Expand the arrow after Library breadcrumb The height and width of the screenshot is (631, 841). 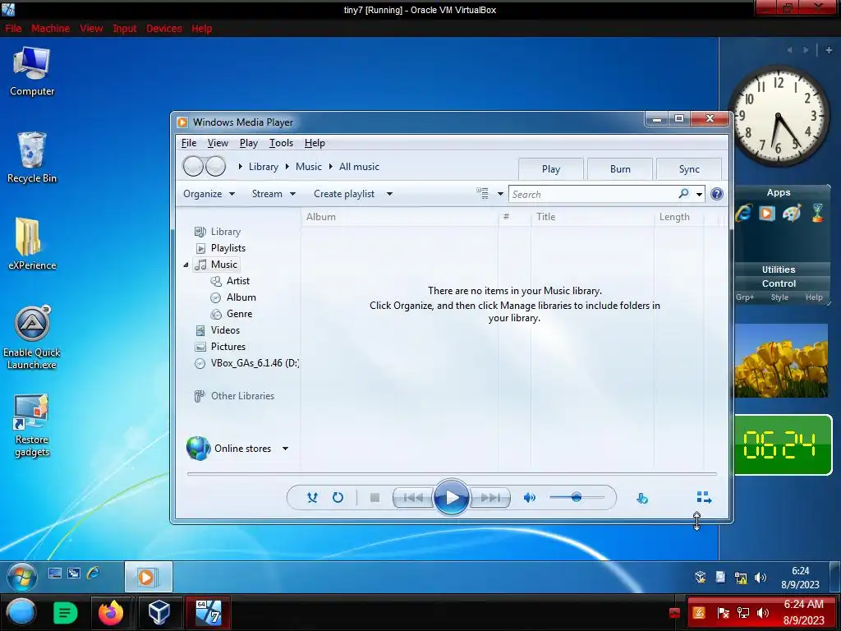click(287, 167)
